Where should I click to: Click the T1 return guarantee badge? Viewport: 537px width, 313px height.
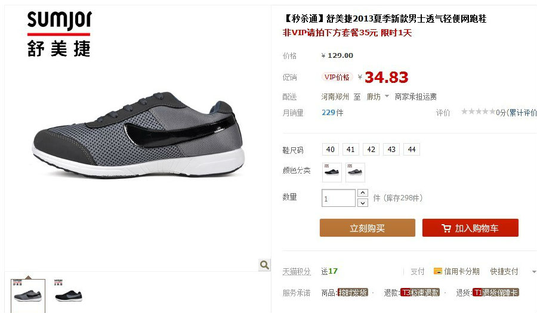(496, 293)
